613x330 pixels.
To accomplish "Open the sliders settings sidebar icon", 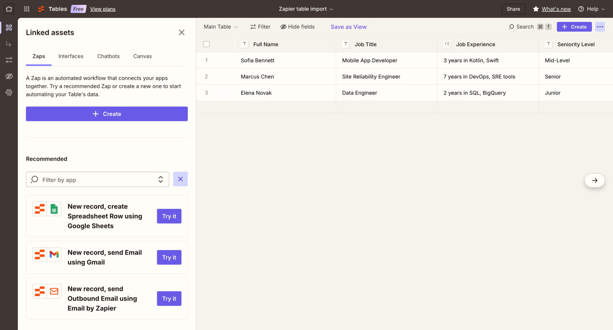I will 9,60.
